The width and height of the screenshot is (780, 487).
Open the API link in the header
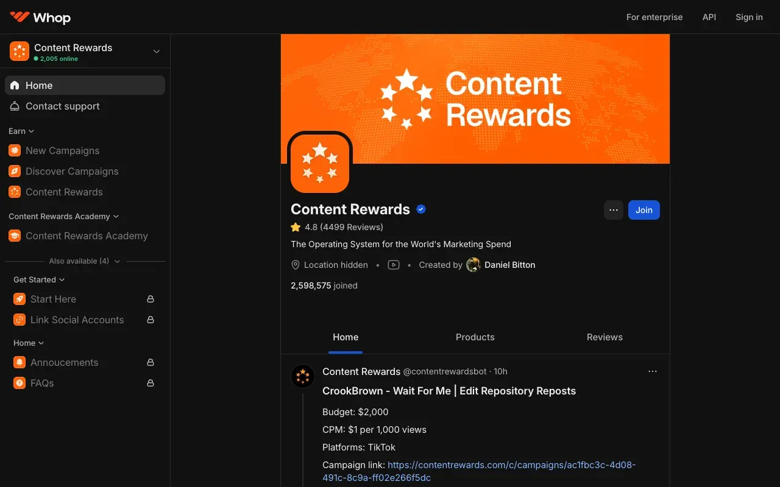point(709,17)
